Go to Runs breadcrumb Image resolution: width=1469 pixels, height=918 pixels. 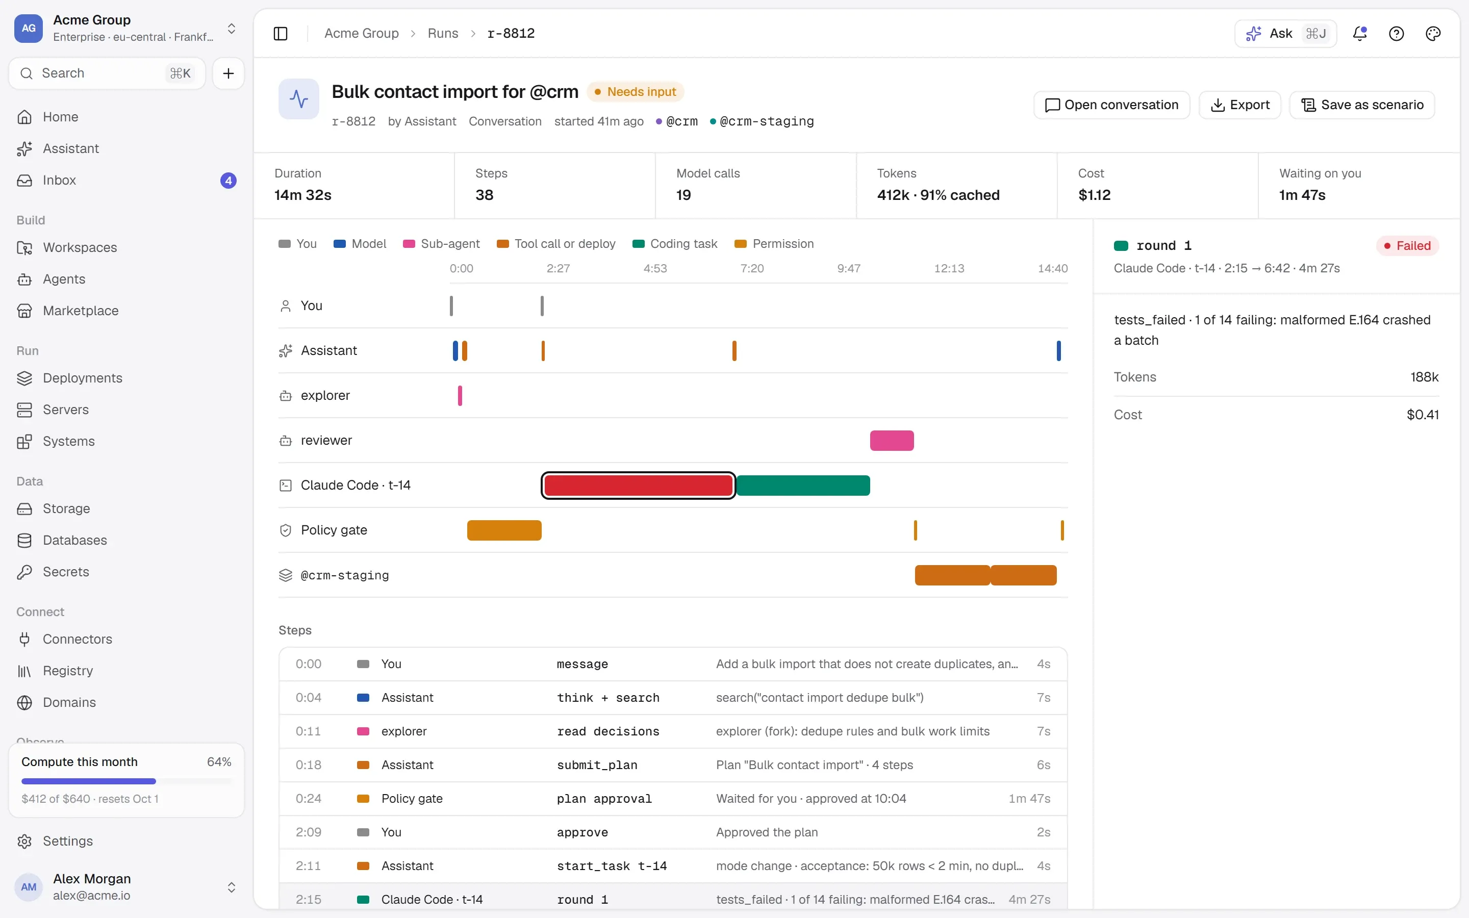(443, 33)
